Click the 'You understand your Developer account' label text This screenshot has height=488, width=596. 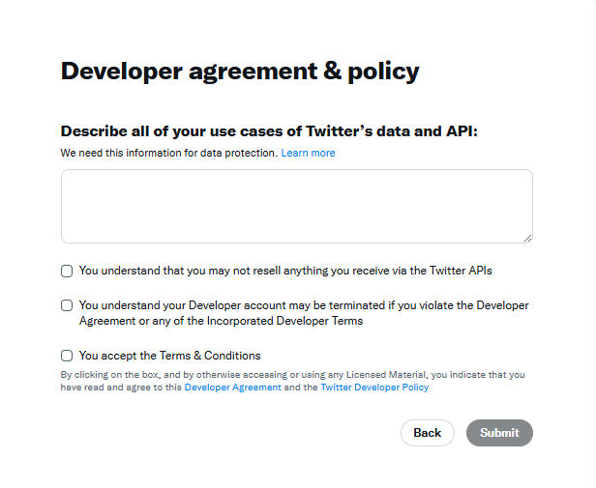coord(304,313)
